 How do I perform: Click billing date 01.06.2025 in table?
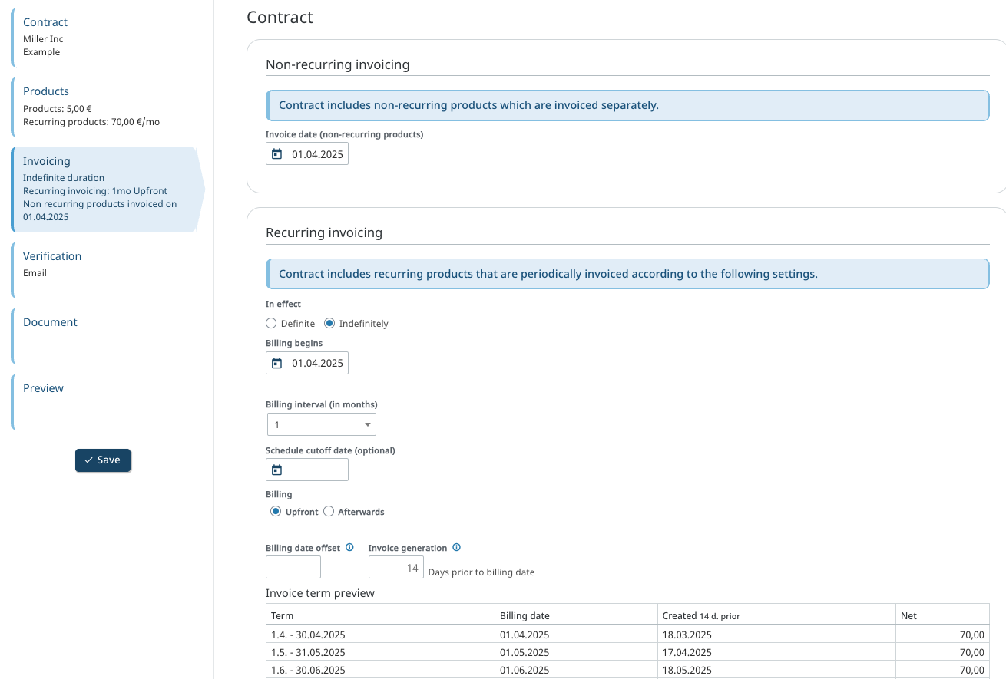[525, 671]
